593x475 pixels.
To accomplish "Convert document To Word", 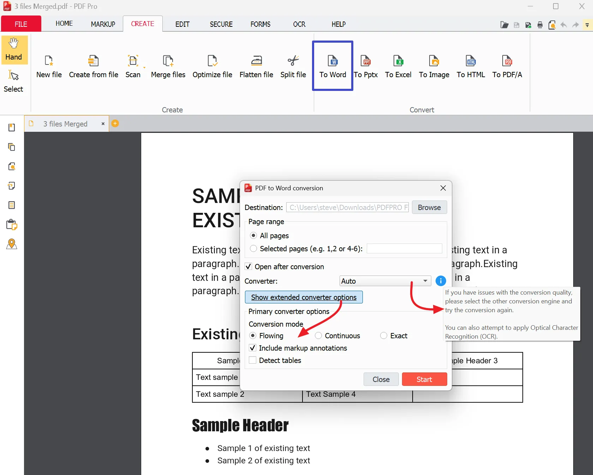I will coord(333,66).
